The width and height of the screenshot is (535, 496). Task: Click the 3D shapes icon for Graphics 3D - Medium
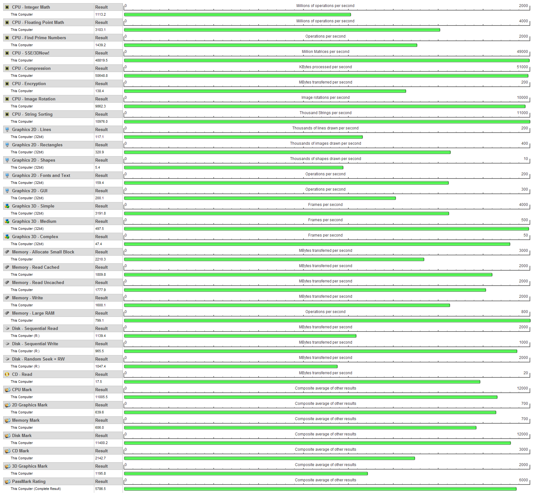pyautogui.click(x=7, y=221)
